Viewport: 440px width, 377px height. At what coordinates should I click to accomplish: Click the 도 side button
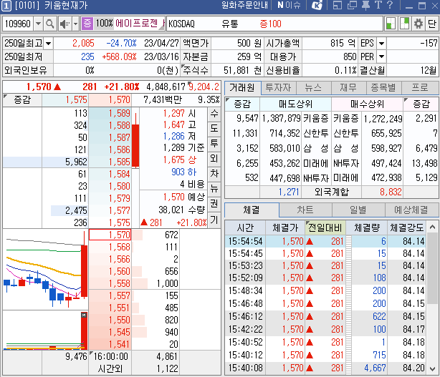click(214, 129)
